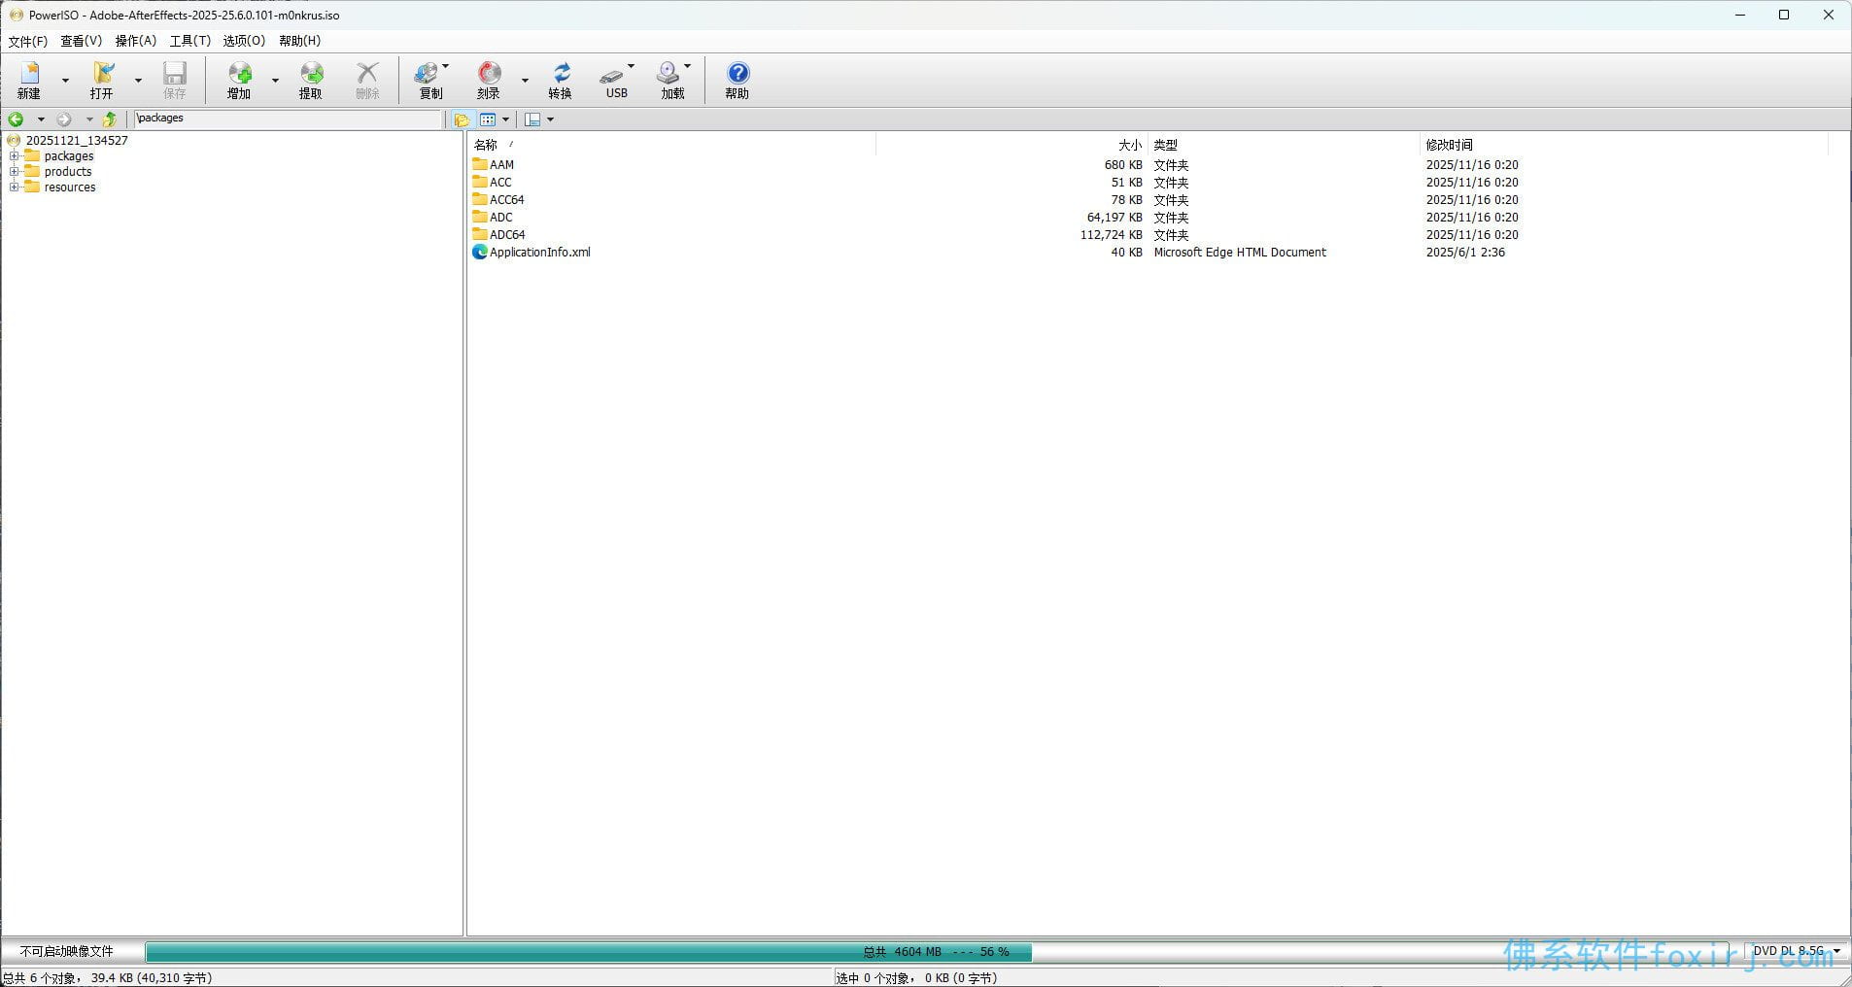The image size is (1852, 987).
Task: Click the 112,724 KB size cell
Action: (x=1111, y=234)
